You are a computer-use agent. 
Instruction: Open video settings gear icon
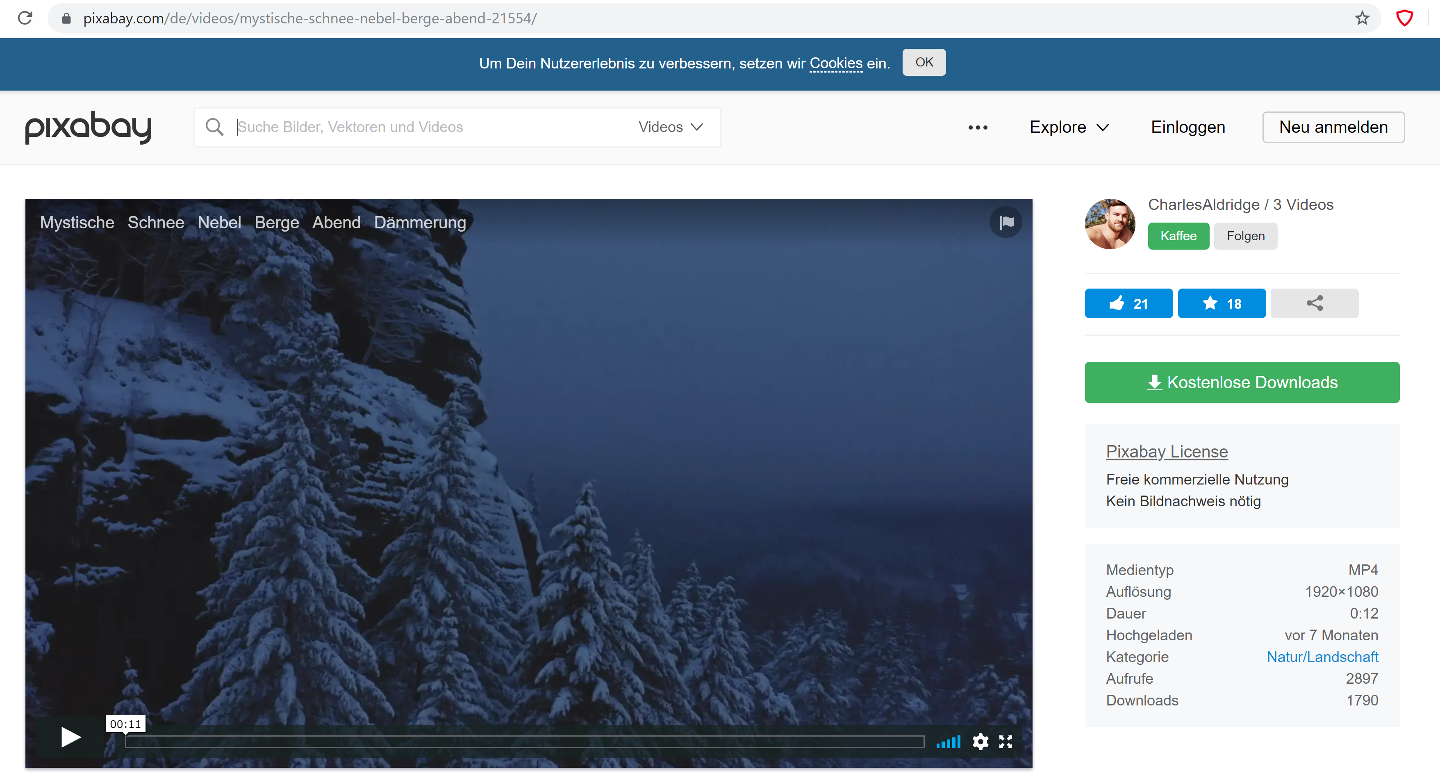pos(980,742)
